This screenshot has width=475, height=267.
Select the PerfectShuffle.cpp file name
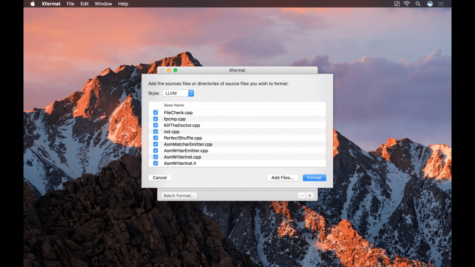click(x=183, y=138)
